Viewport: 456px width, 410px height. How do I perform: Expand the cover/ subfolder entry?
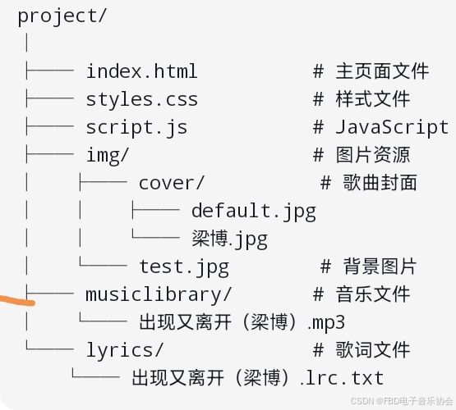(x=172, y=184)
